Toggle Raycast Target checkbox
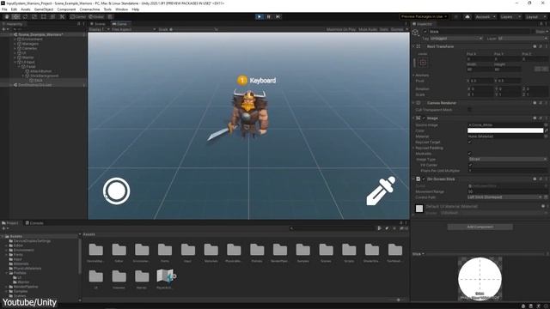Screen dimensions: 550x309 tap(469, 142)
